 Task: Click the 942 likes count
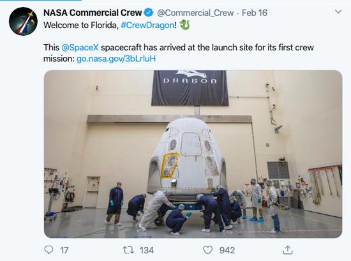[227, 250]
